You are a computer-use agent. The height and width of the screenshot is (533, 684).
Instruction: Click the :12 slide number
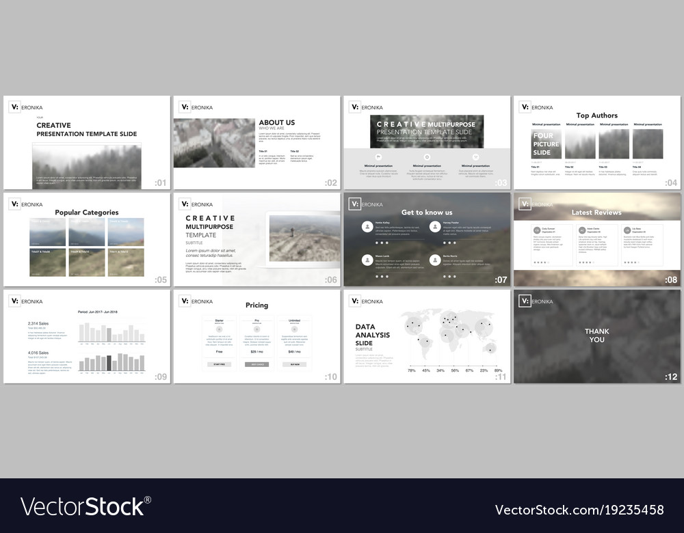pos(671,377)
